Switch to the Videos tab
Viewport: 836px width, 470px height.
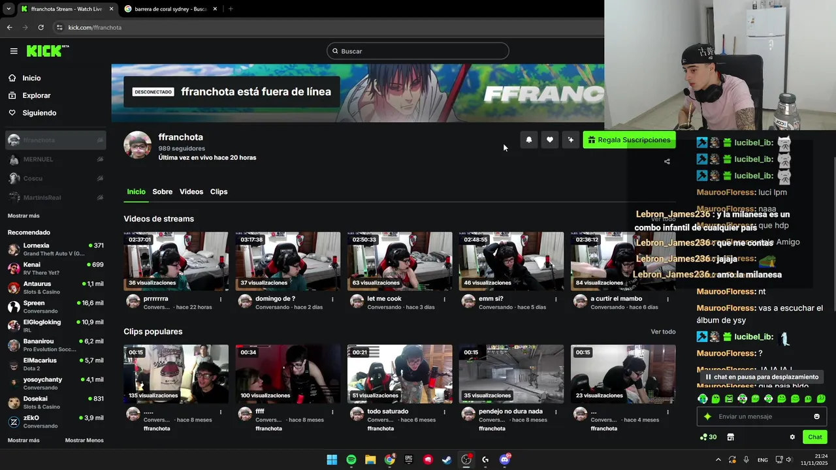pos(191,192)
